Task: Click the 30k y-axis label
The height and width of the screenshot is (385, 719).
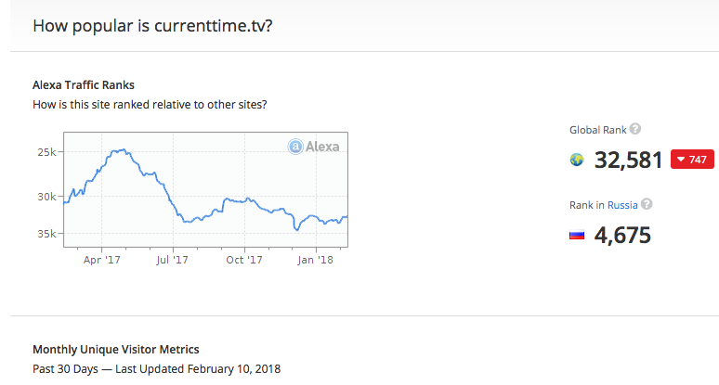Action: 46,197
